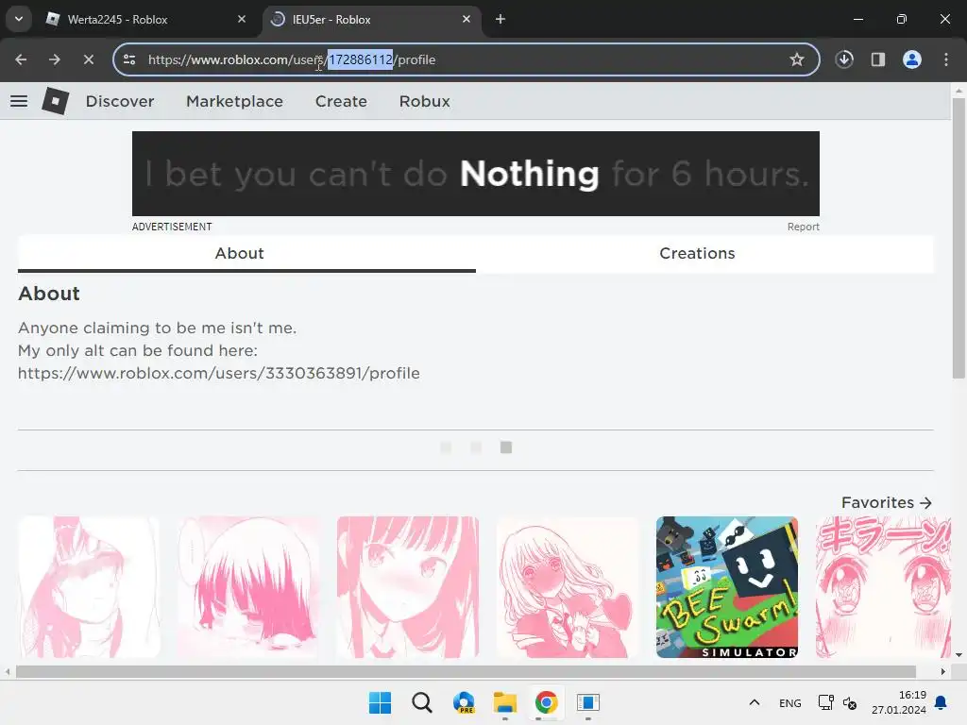This screenshot has height=725, width=967.
Task: Report the advertisement
Action: coord(803,227)
